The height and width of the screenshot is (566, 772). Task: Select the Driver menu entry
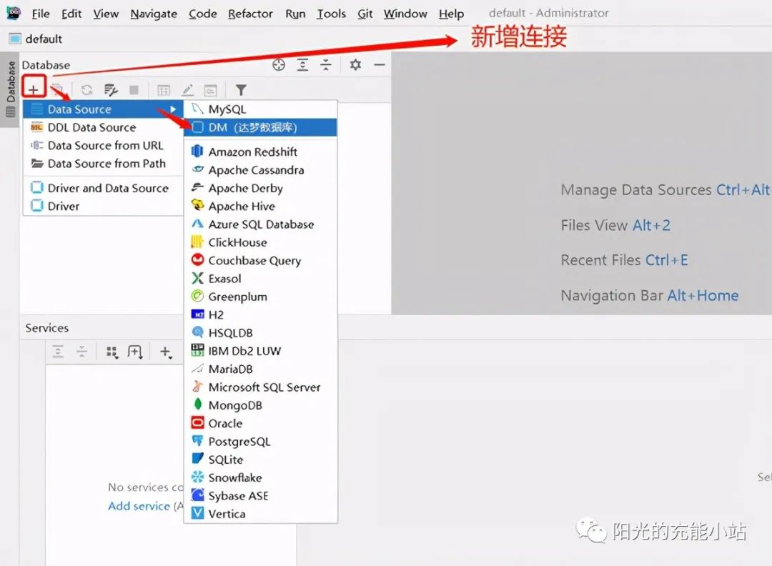click(x=103, y=207)
